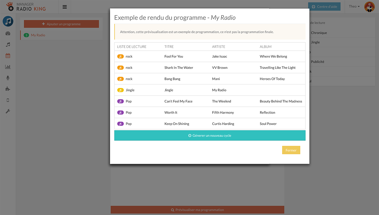
Task: Click artist The Weeknd
Action: coord(221,101)
